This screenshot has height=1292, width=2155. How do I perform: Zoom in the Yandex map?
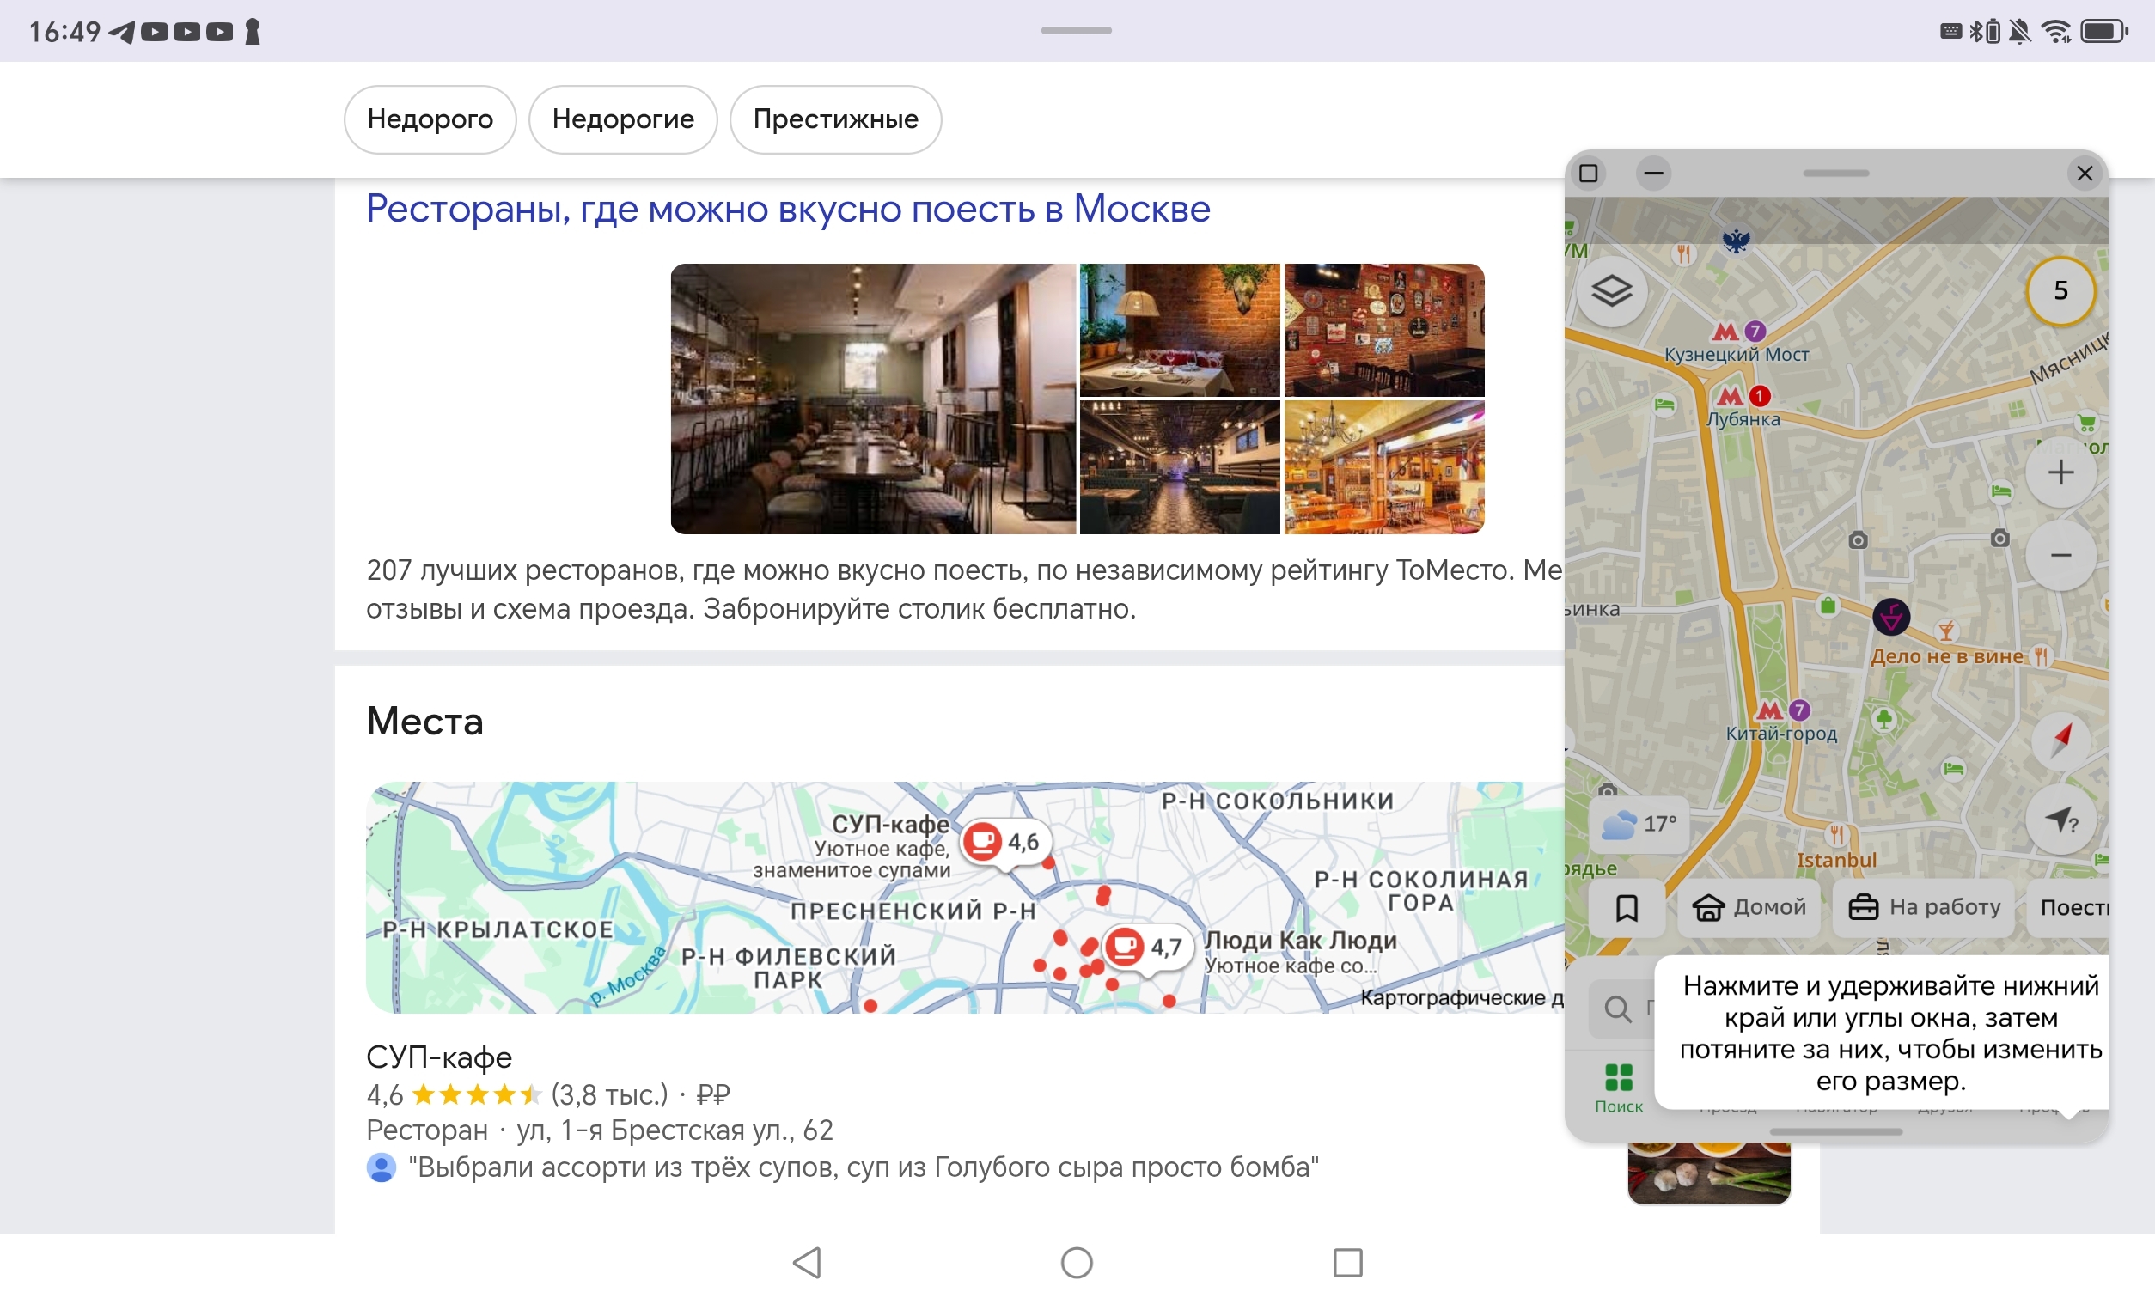(2060, 472)
